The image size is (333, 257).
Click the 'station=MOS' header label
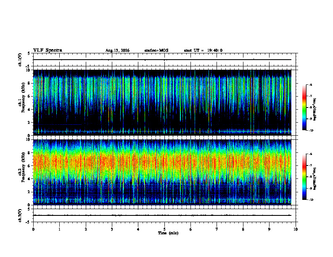click(156, 50)
